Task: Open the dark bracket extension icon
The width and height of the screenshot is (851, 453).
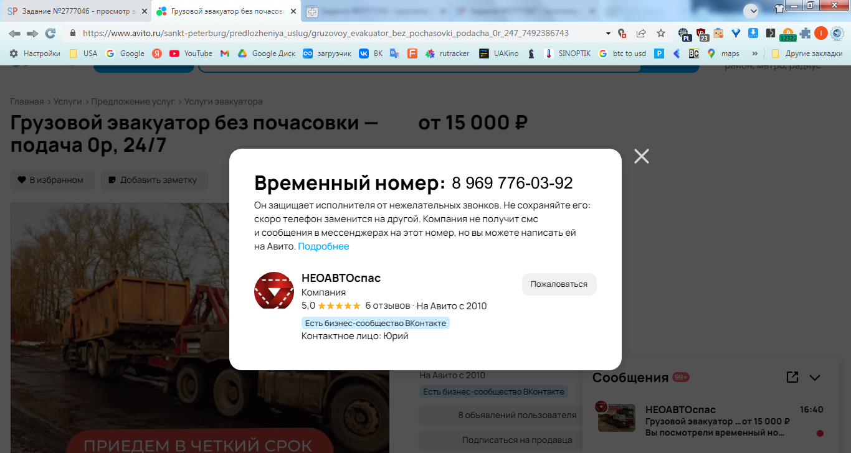Action: tap(770, 33)
